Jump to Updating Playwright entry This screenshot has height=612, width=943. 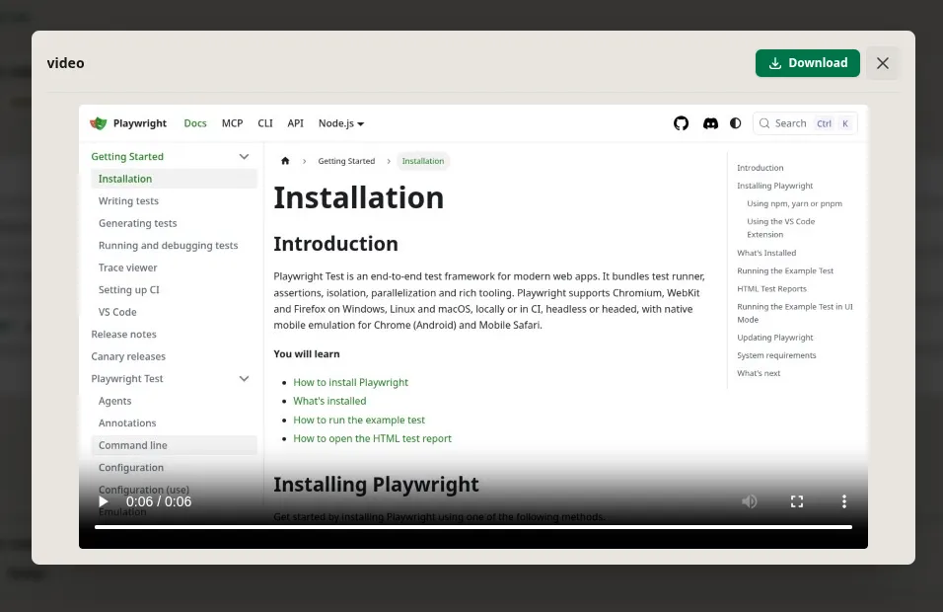(x=774, y=339)
